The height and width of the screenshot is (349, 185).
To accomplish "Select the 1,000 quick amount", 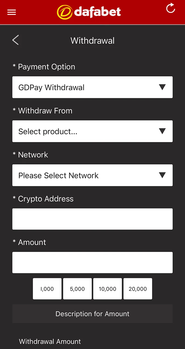I will click(x=47, y=289).
